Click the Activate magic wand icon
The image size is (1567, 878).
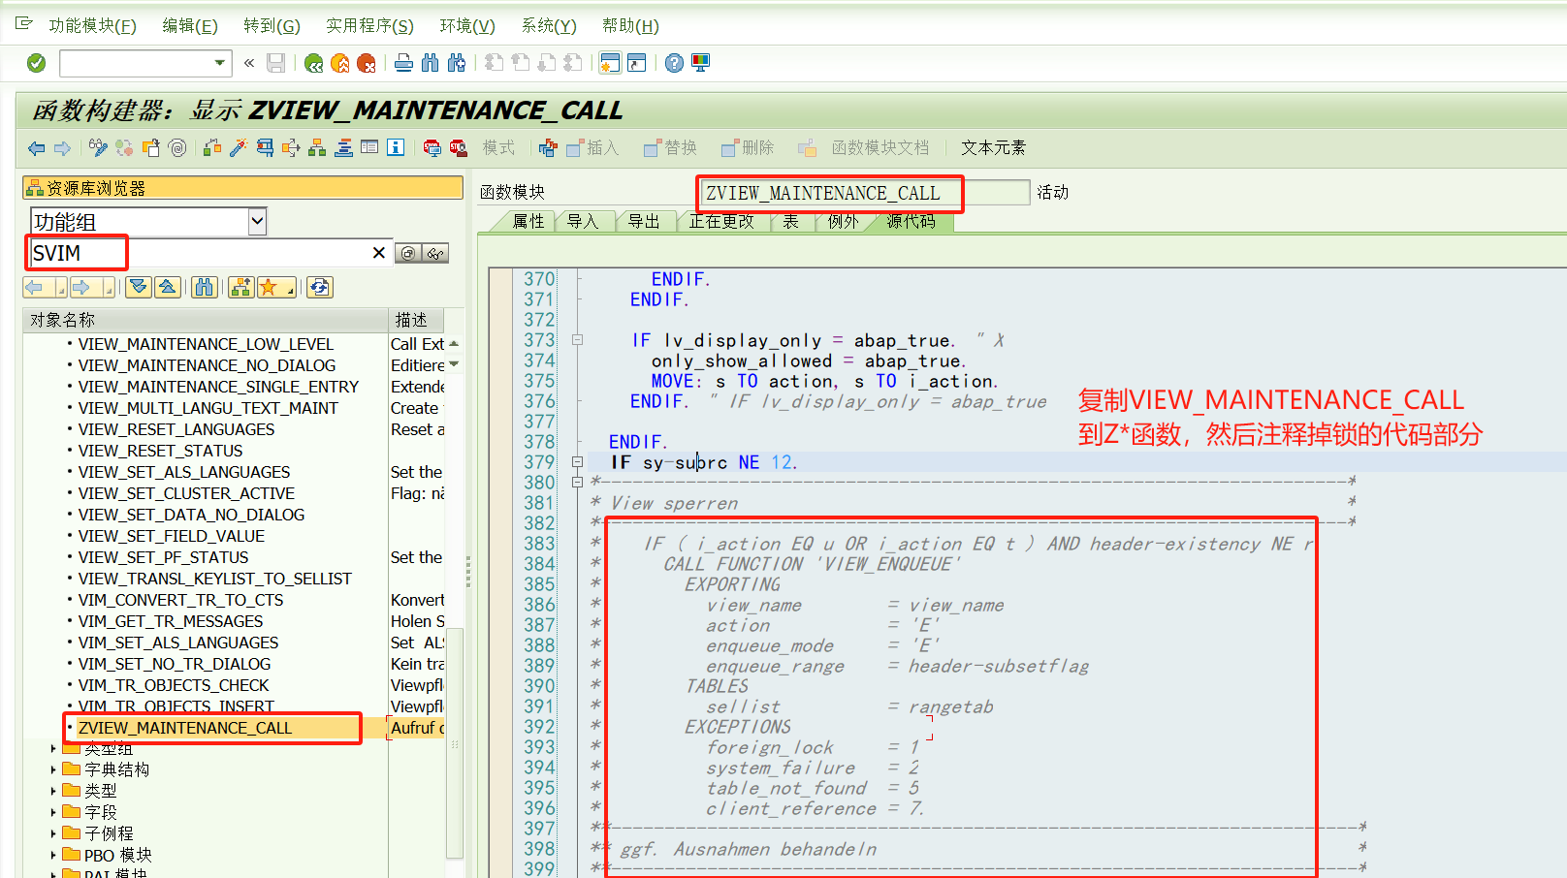(x=239, y=148)
